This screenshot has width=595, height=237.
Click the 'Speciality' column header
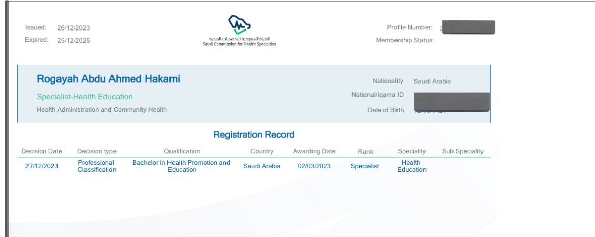(412, 151)
